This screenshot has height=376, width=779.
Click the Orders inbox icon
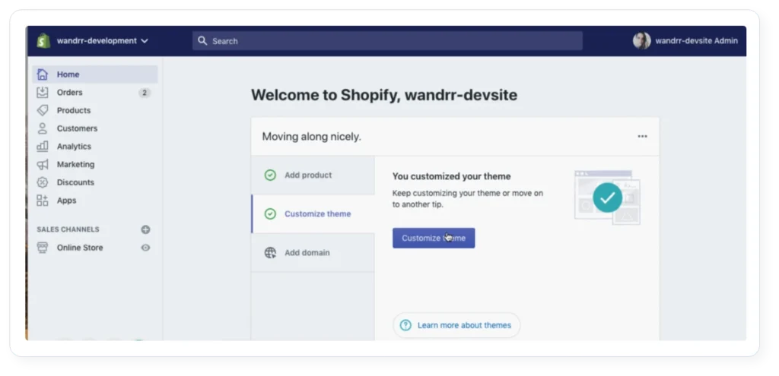pyautogui.click(x=43, y=92)
